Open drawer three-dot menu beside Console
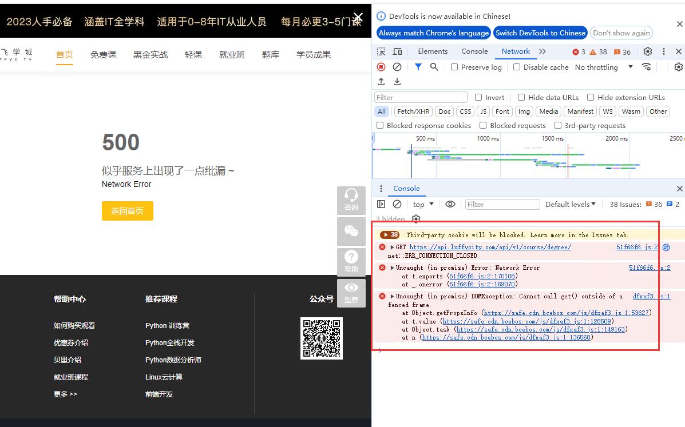This screenshot has height=427, width=685. click(x=381, y=189)
